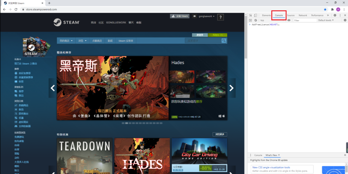This screenshot has width=348, height=174.
Task: Click the Steam help question mark icon
Action: [x=220, y=17]
